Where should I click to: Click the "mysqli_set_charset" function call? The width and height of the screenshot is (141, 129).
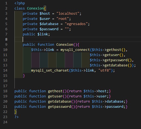coord(50,70)
